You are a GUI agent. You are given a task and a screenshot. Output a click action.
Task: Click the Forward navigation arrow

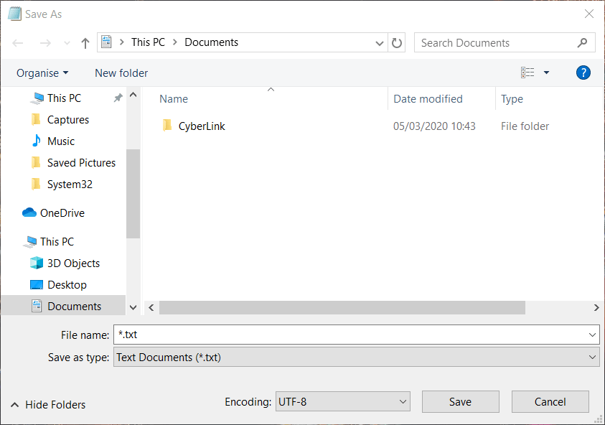pyautogui.click(x=45, y=43)
